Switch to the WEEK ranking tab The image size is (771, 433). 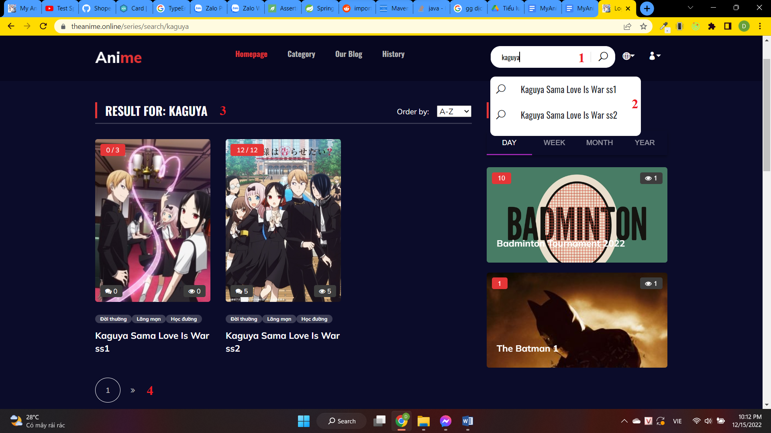pos(554,143)
